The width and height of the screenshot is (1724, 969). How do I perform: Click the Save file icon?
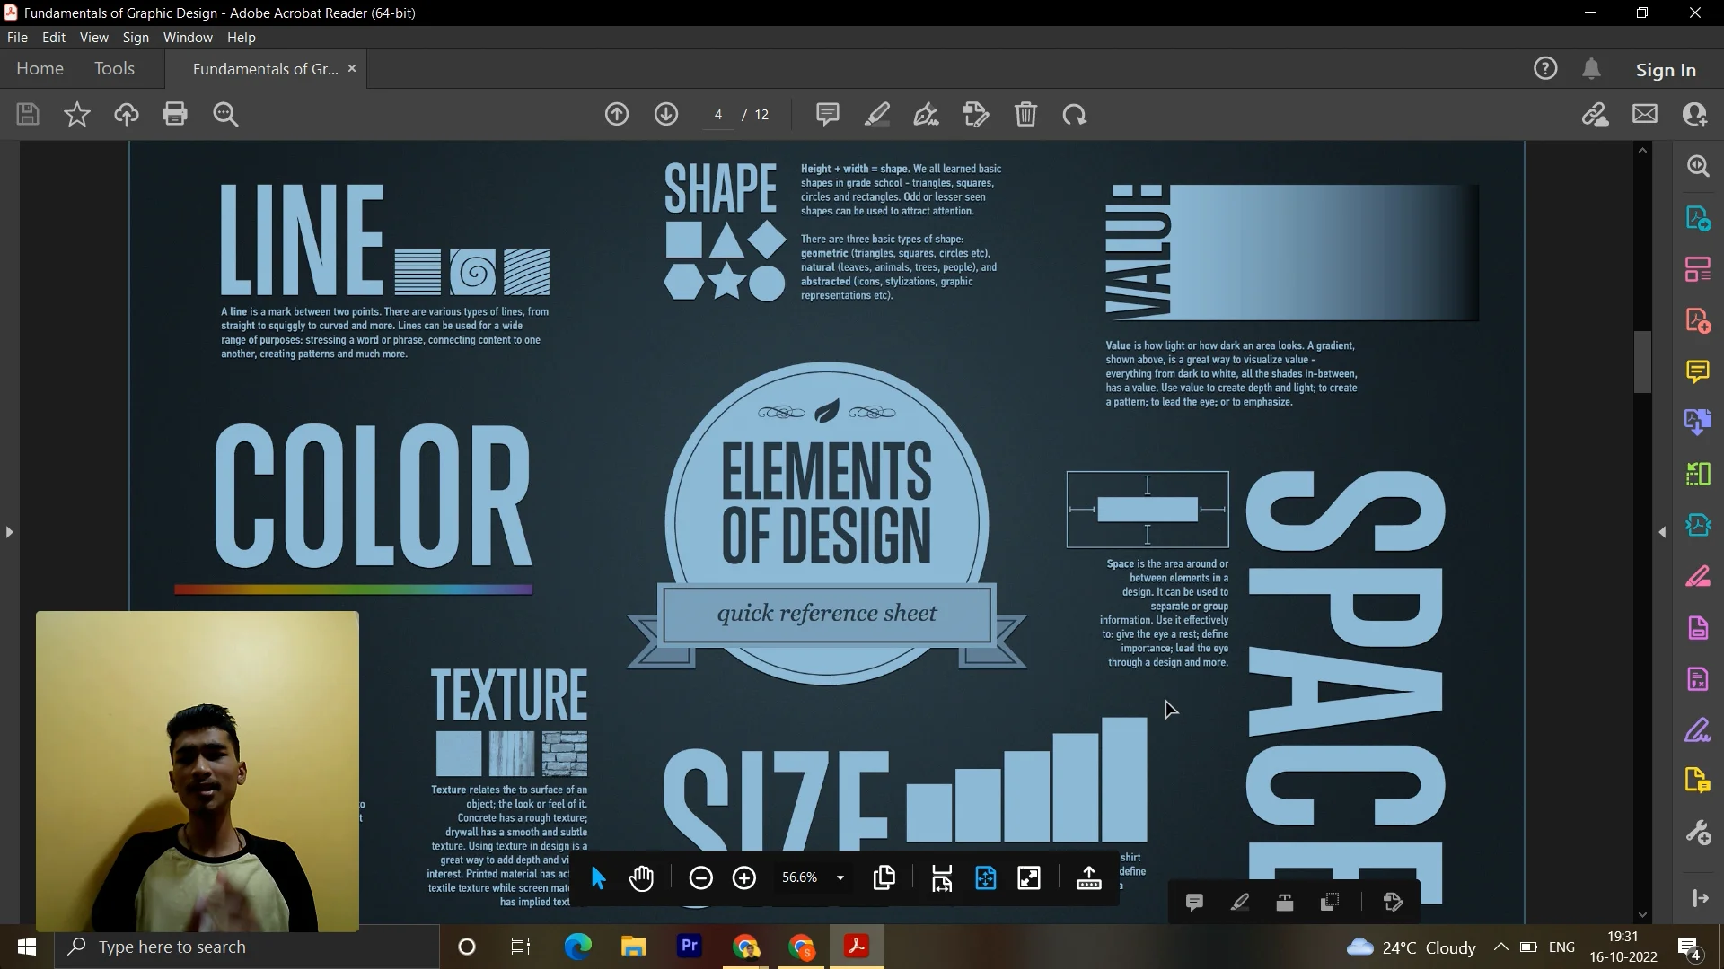coord(28,114)
